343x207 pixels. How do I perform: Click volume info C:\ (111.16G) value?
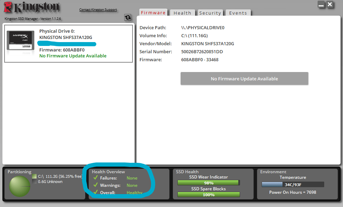tap(194, 36)
